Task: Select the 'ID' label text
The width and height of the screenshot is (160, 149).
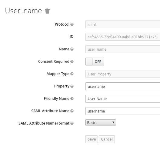Action: 72,37
